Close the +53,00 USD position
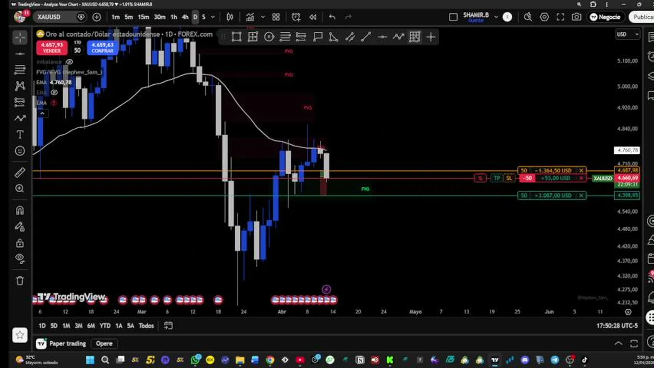Image resolution: width=654 pixels, height=368 pixels. pos(581,178)
